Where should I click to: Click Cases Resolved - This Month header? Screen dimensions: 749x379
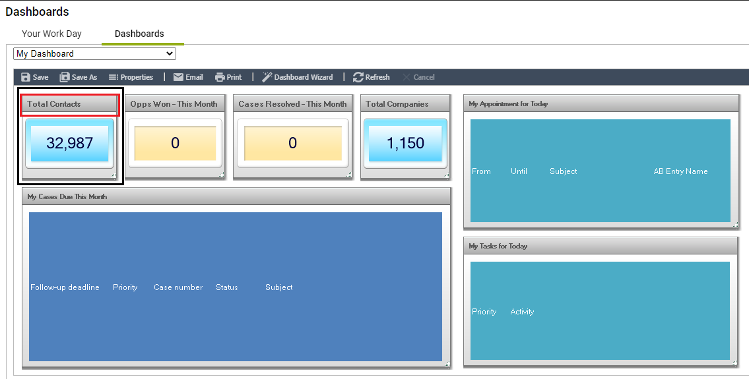pyautogui.click(x=292, y=104)
